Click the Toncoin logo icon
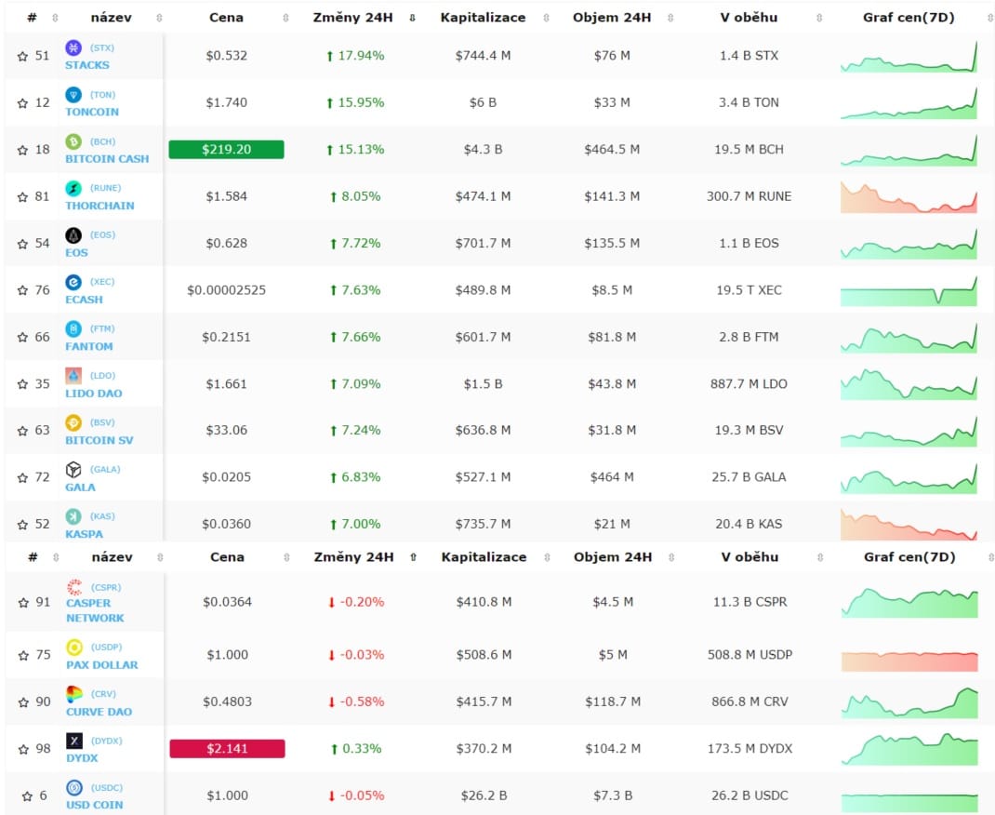The image size is (995, 815). tap(73, 95)
